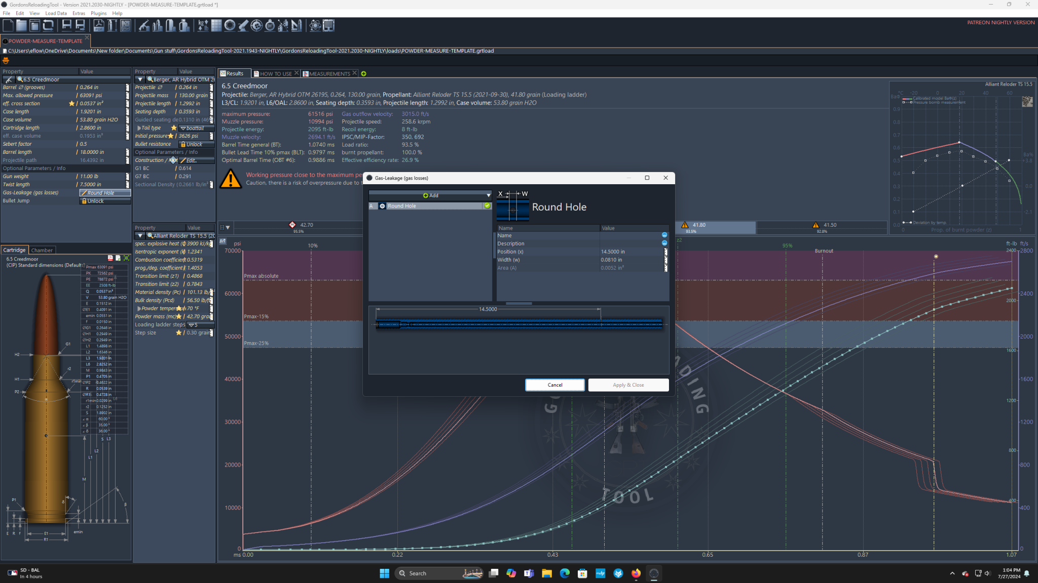This screenshot has height=583, width=1038.
Task: Open the Plugins menu
Action: pos(98,13)
